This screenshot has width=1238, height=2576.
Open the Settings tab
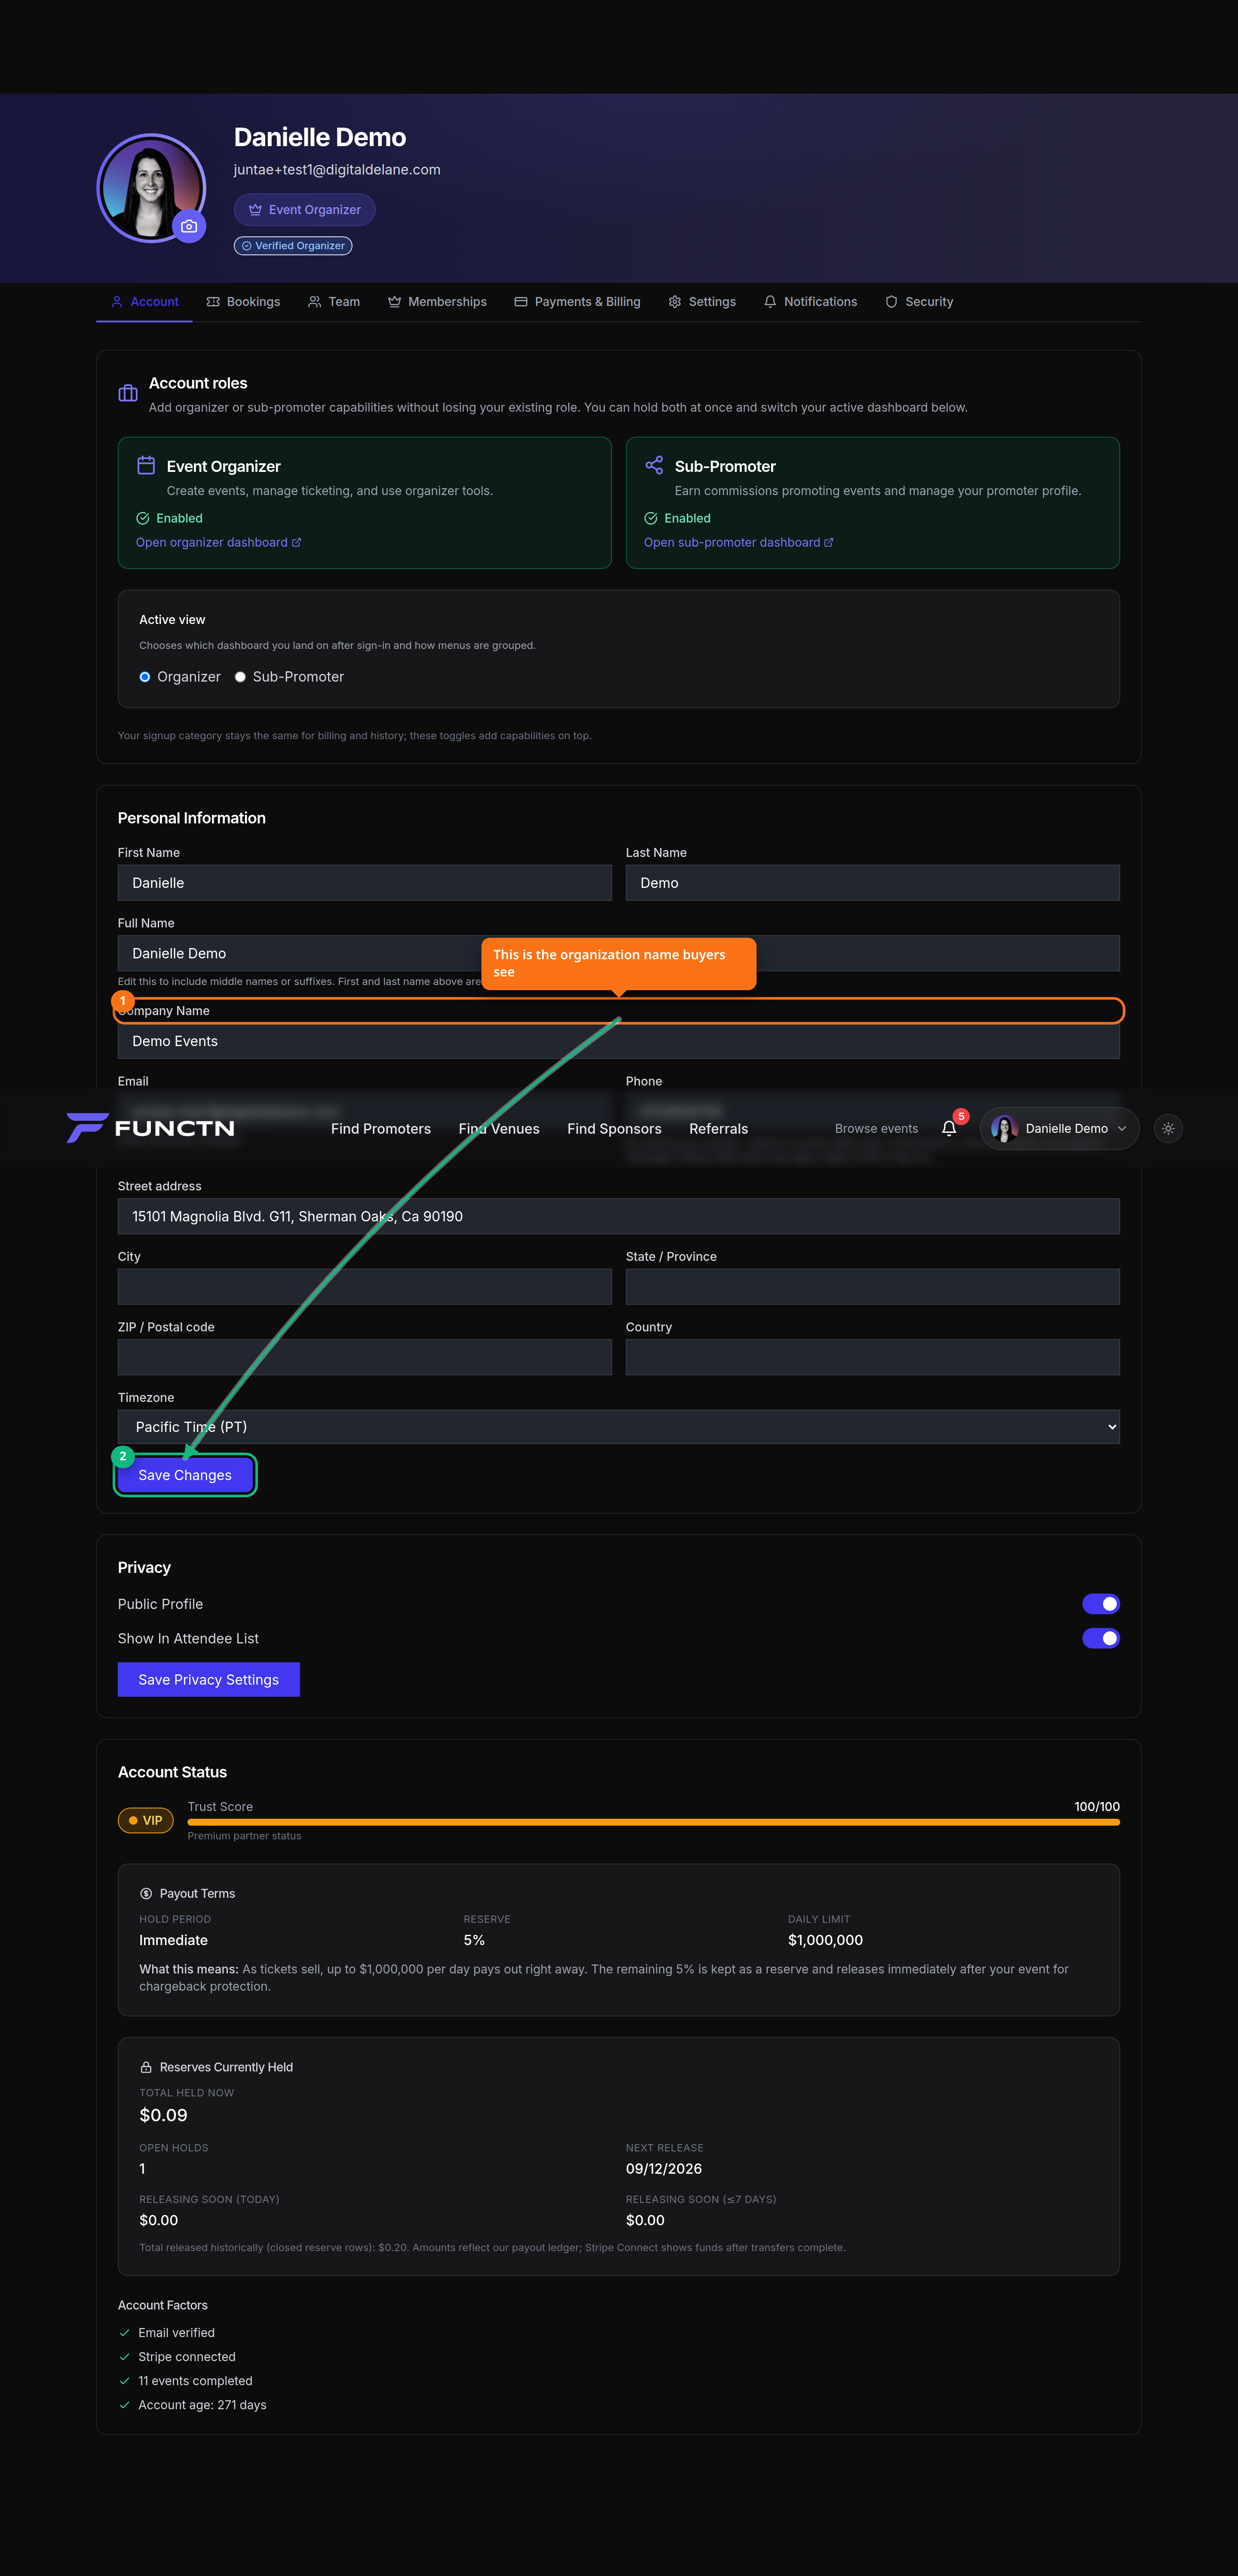pos(702,302)
